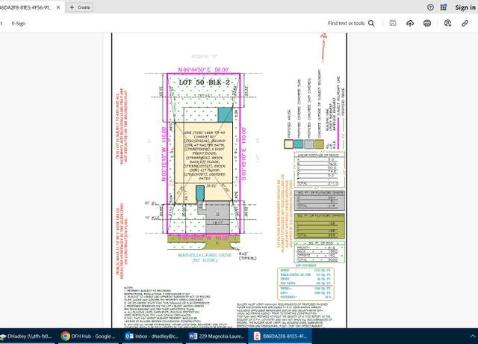The height and width of the screenshot is (344, 478).
Task: Click the Create new tab button
Action: (x=80, y=7)
